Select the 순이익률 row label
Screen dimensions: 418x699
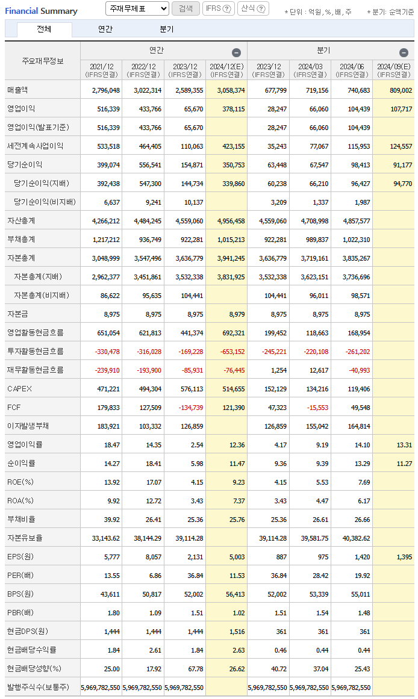pyautogui.click(x=21, y=463)
